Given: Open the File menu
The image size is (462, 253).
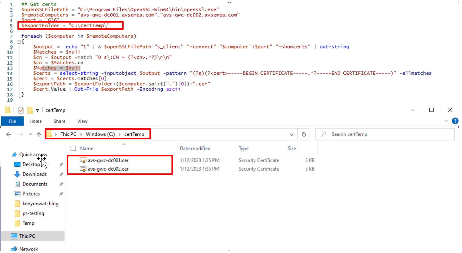Looking at the screenshot, I should pyautogui.click(x=12, y=121).
